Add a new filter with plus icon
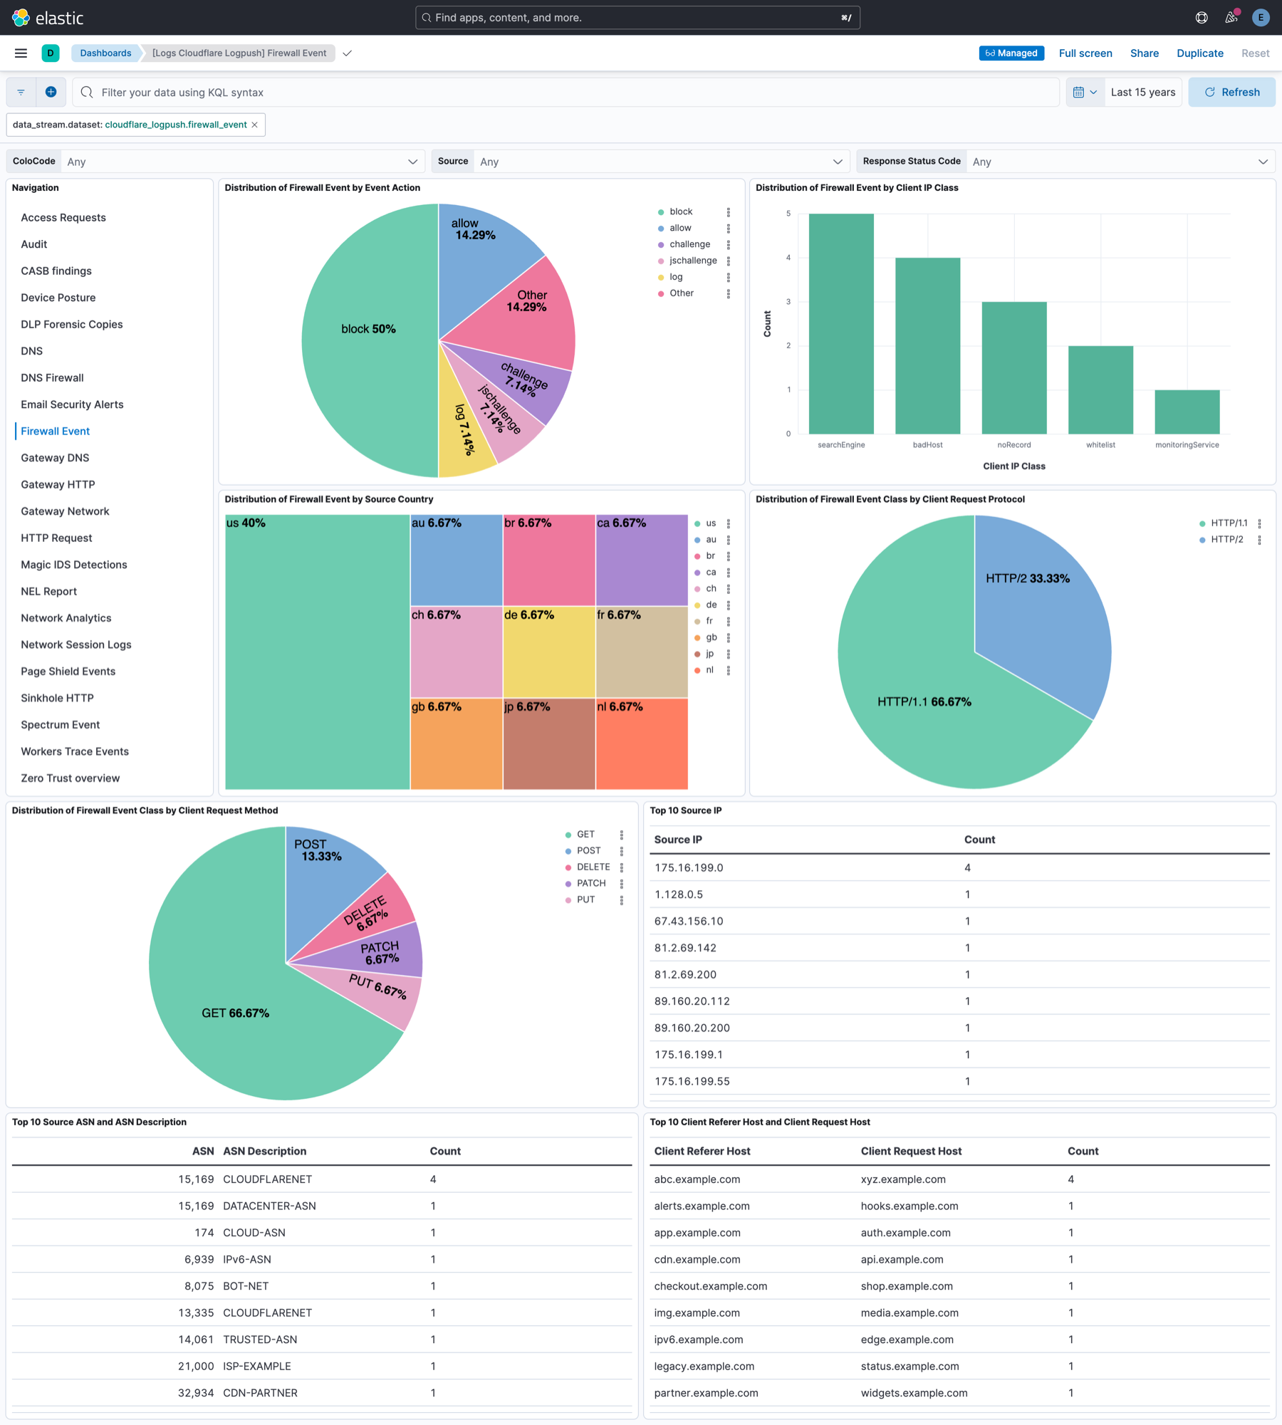 pos(51,93)
